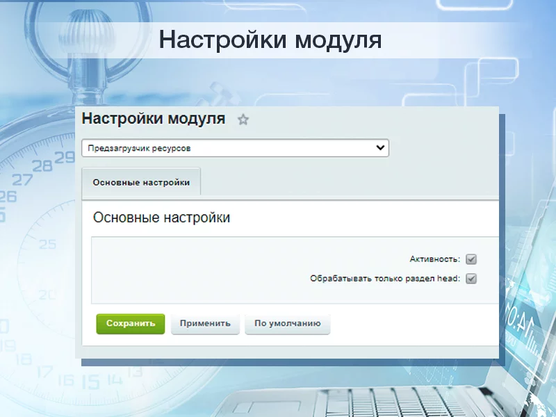Reset settings with По умолчанию button
The height and width of the screenshot is (417, 556).
pos(287,324)
